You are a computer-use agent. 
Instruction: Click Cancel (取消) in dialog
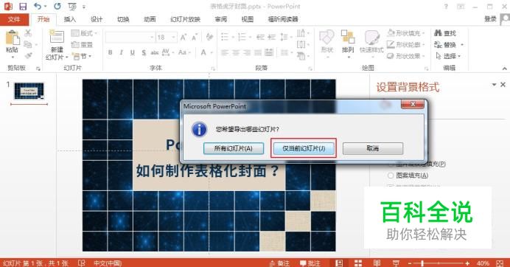coord(373,148)
